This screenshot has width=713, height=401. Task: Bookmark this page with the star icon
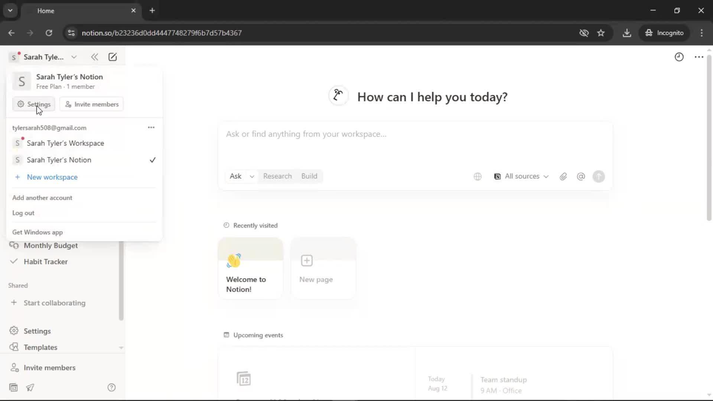point(601,33)
